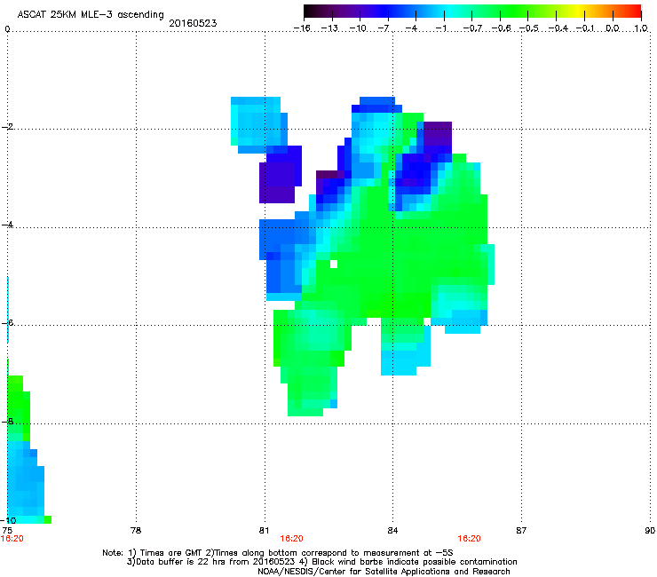This screenshot has height=577, width=657.
Task: Select the note line '3)Data buffer is 22 hrs'
Action: pos(321,562)
